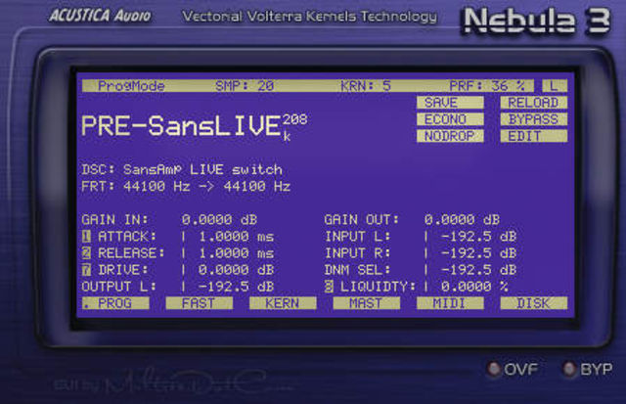Switch to the PROG tab
Viewport: 626px width, 404px height.
point(115,303)
